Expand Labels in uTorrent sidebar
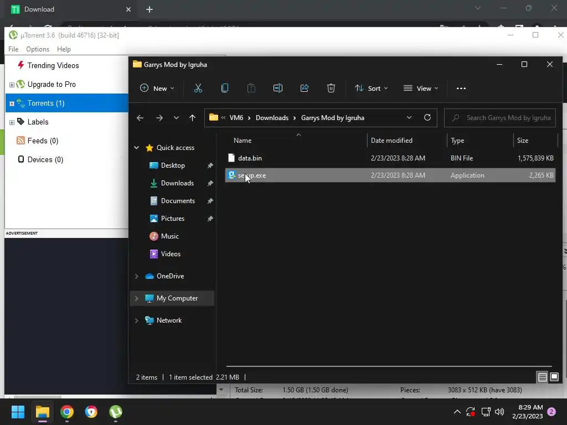The image size is (567, 425). (x=12, y=122)
